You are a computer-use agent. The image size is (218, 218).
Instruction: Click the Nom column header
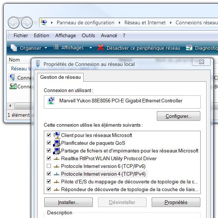tap(14, 60)
